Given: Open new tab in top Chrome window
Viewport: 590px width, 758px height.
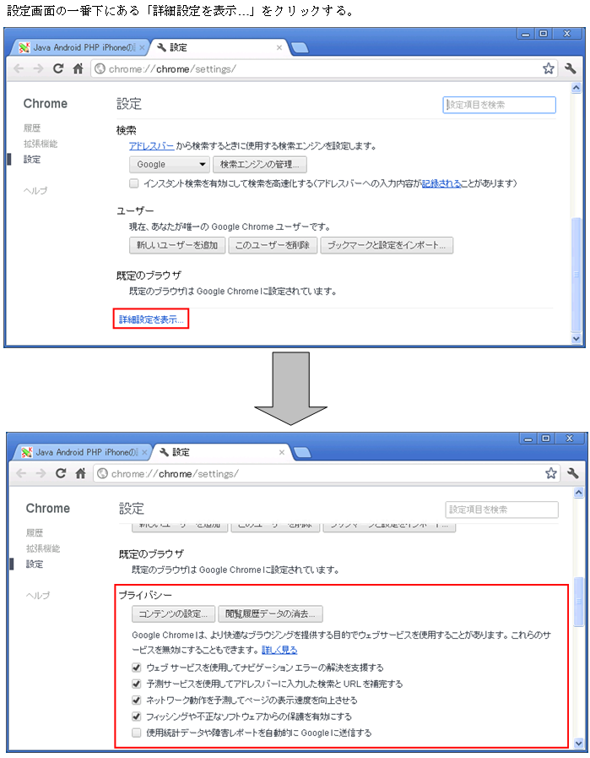Looking at the screenshot, I should click(300, 47).
